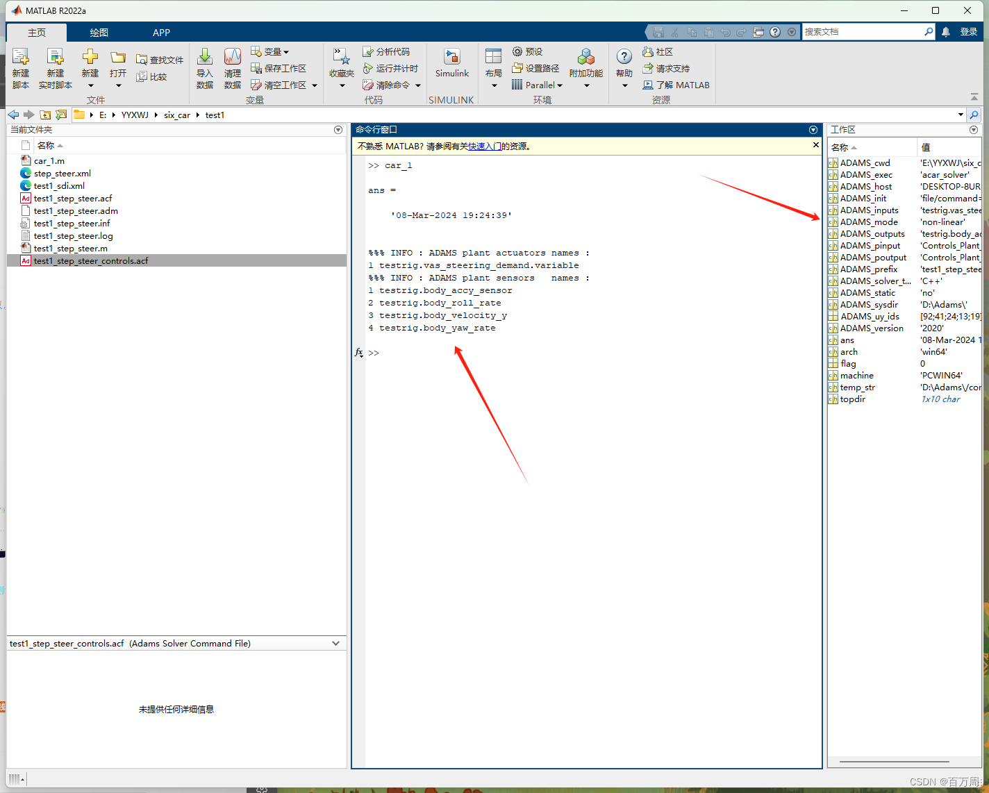Click the address bar search magnifier icon
Screen dimensions: 989x793
(x=974, y=115)
